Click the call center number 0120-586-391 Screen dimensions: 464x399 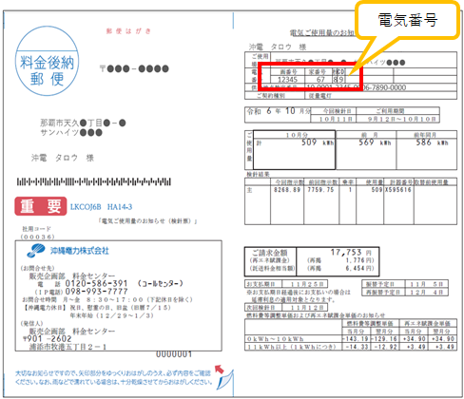tap(96, 283)
